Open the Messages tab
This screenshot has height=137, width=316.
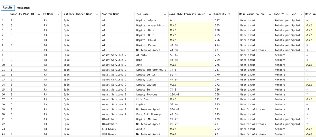click(23, 8)
